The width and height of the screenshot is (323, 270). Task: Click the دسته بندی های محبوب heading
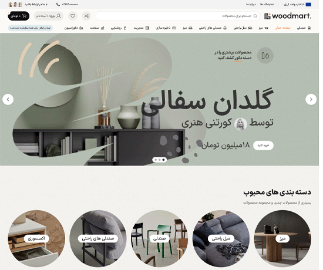coord(277,193)
